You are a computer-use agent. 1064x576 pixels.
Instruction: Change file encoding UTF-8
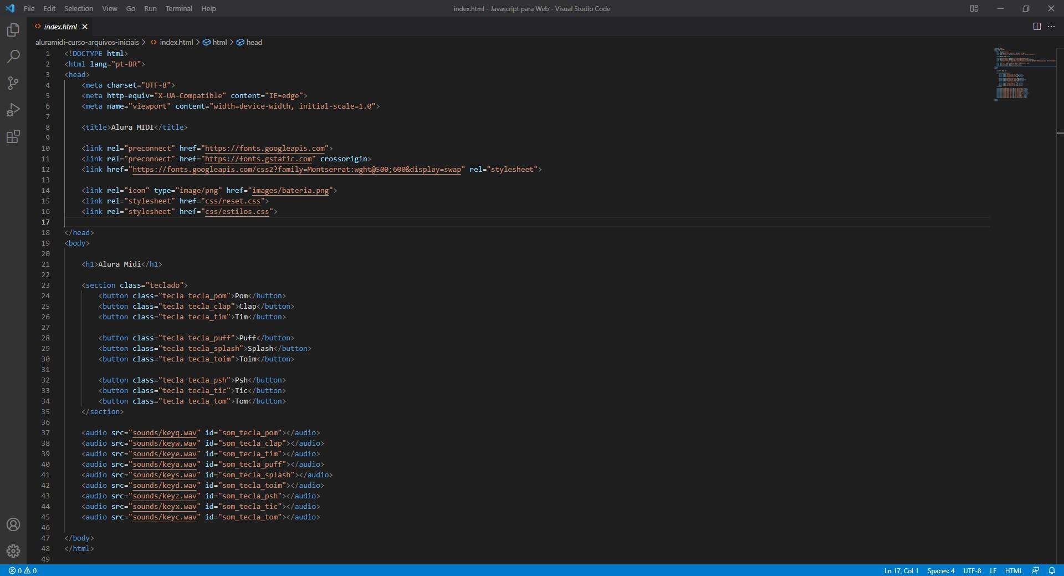(972, 570)
